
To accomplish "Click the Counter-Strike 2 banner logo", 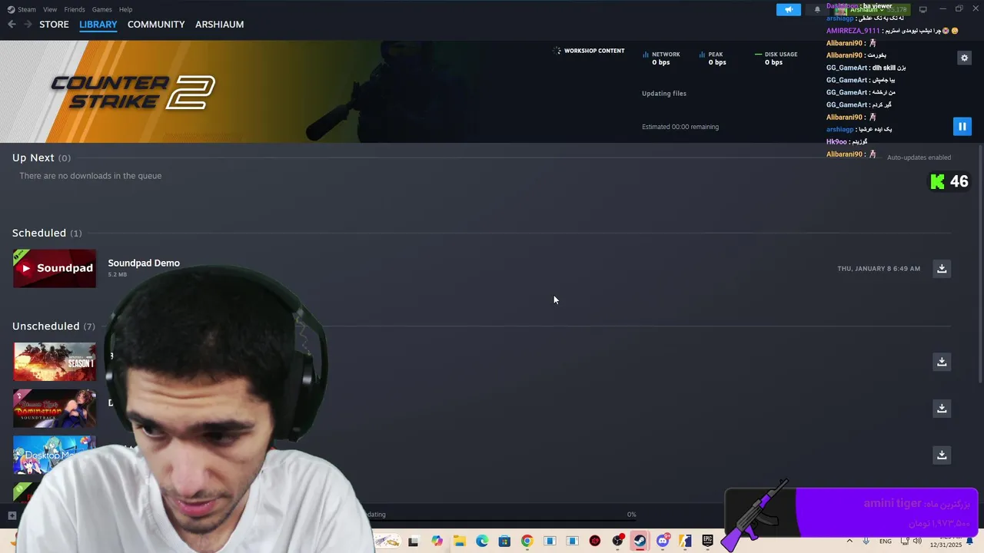I will (x=132, y=92).
